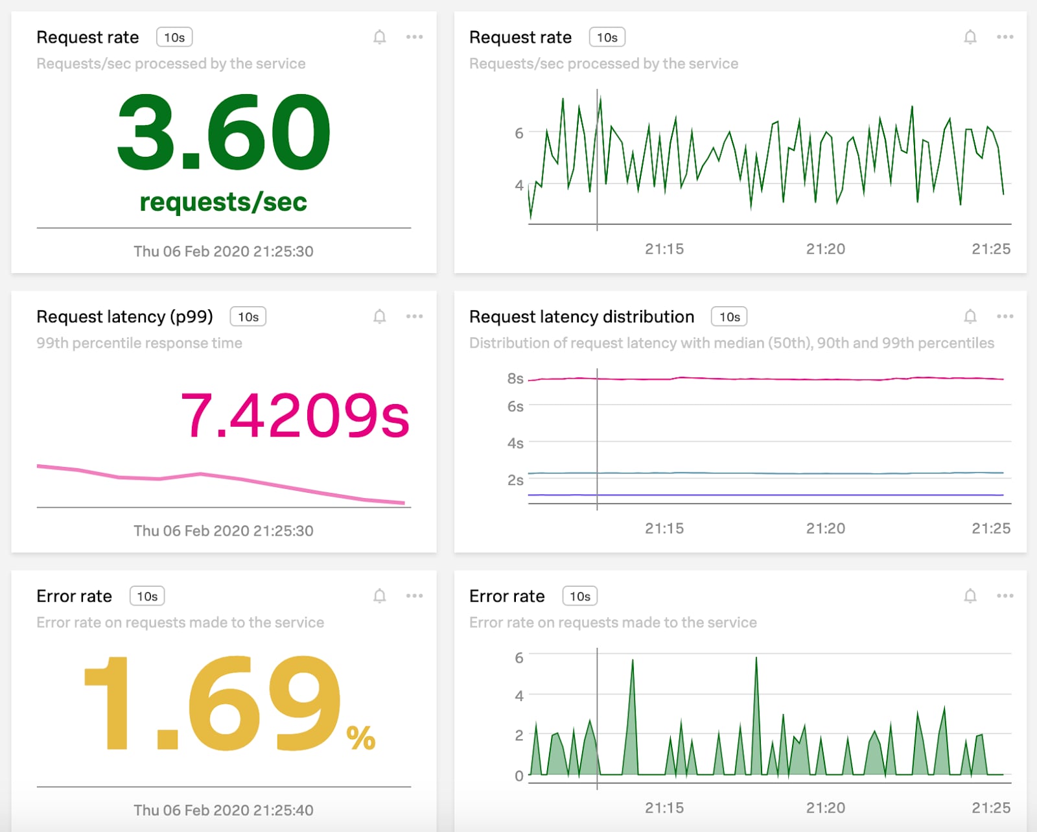Click alert bell on Error rate graph panel
This screenshot has width=1037, height=832.
coord(970,596)
